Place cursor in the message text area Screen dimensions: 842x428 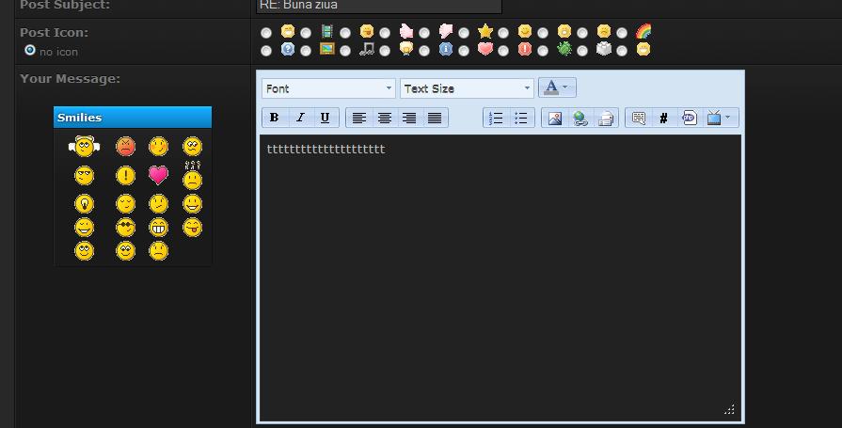tap(500, 277)
